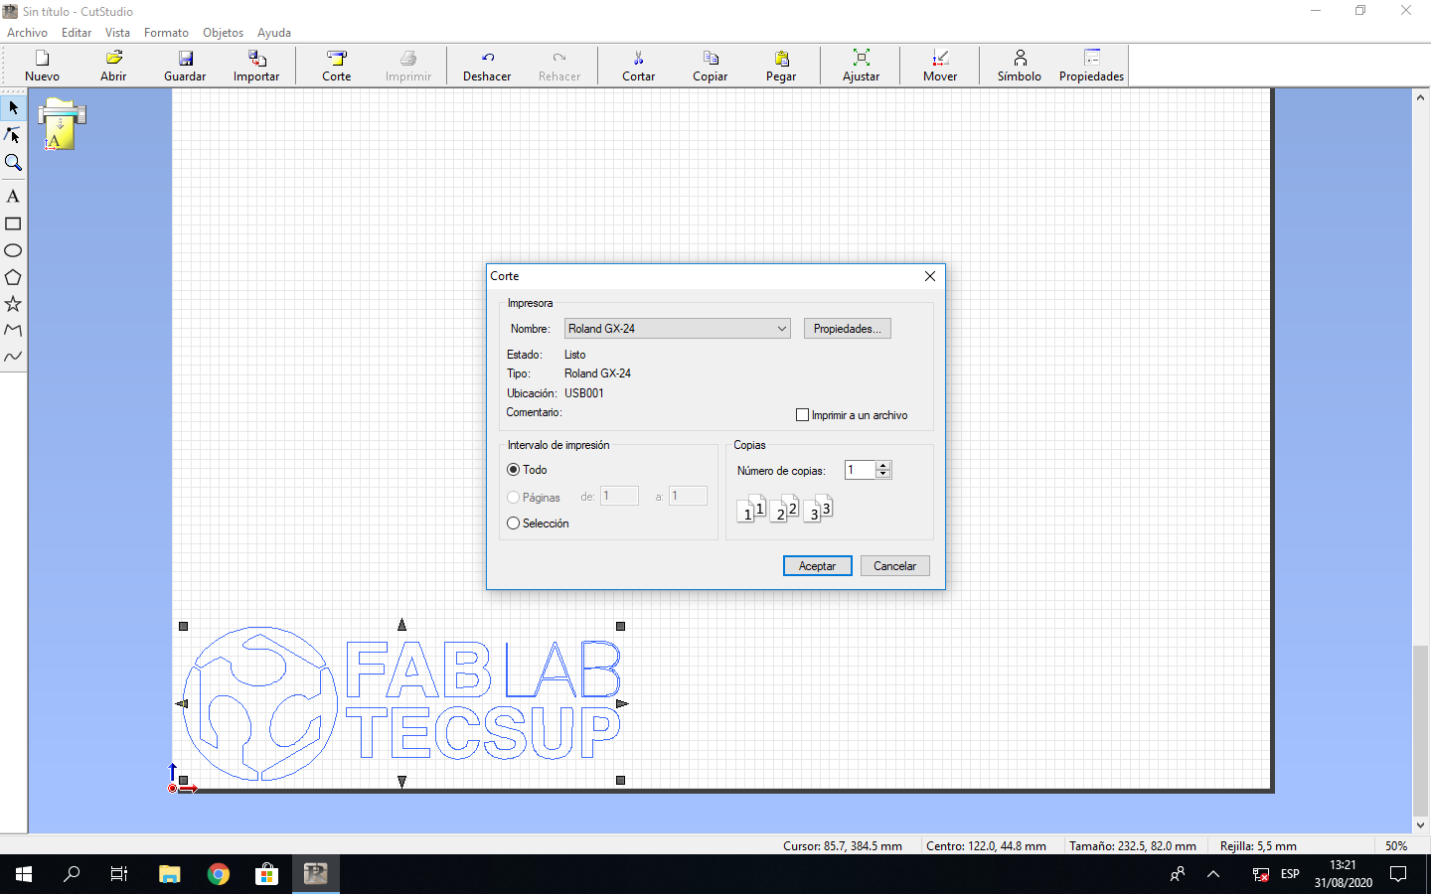Increase the number of copies
Viewport: 1431px width, 894px height.
tap(883, 466)
